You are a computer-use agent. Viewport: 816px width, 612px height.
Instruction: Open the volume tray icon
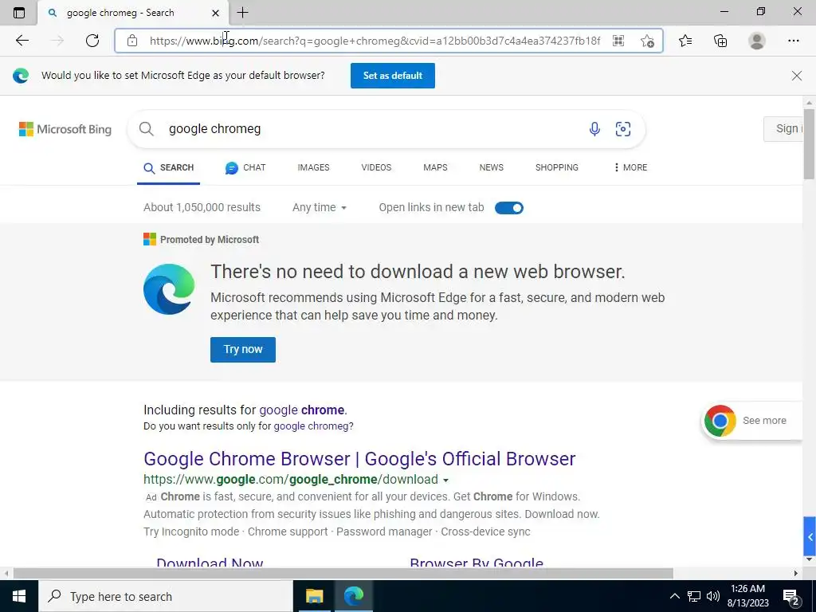click(713, 596)
